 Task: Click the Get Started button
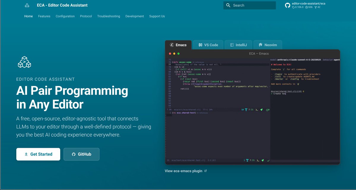coord(38,154)
